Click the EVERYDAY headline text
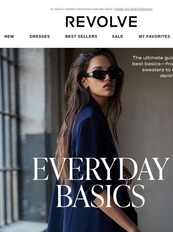 tap(101, 169)
